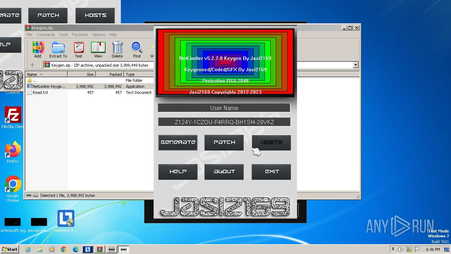Open Windows Explorer from the taskbar
Viewport: 451px width, 254px height.
[40, 249]
